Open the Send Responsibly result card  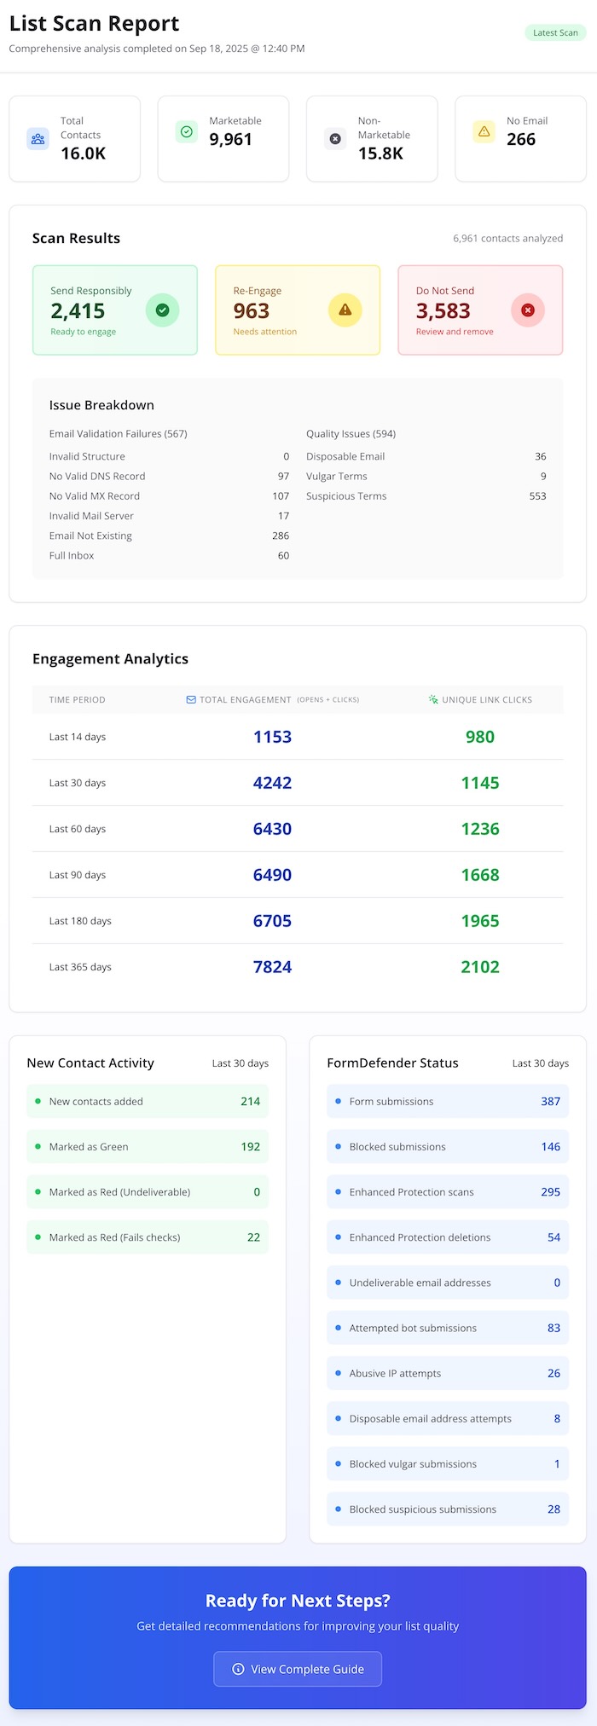point(114,310)
